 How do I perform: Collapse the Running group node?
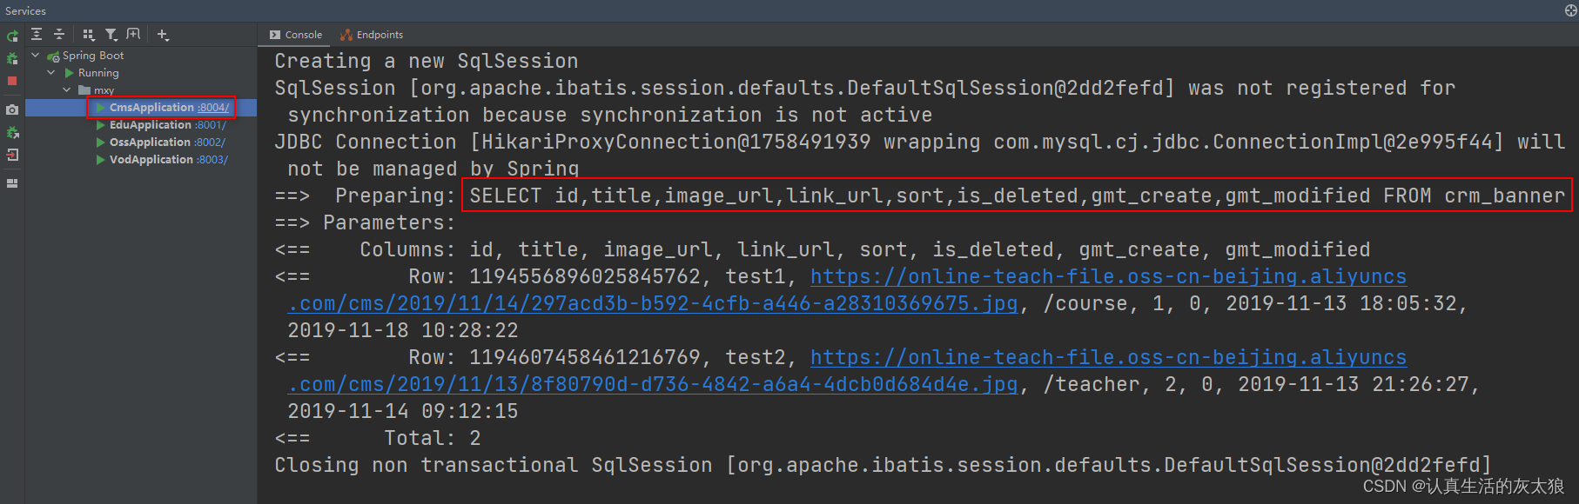pyautogui.click(x=51, y=72)
